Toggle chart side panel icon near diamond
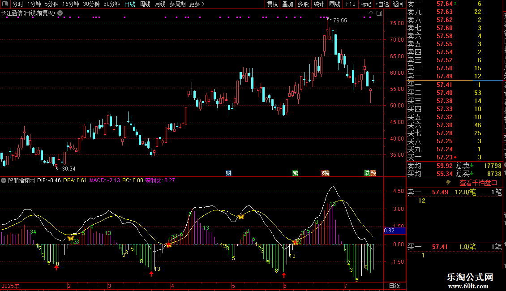Viewport: 506px width, 291px height. tap(379, 13)
